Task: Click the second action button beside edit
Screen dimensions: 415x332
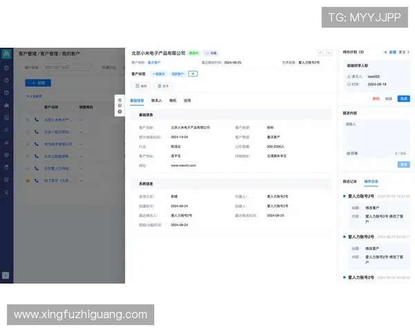Action: 163,86
